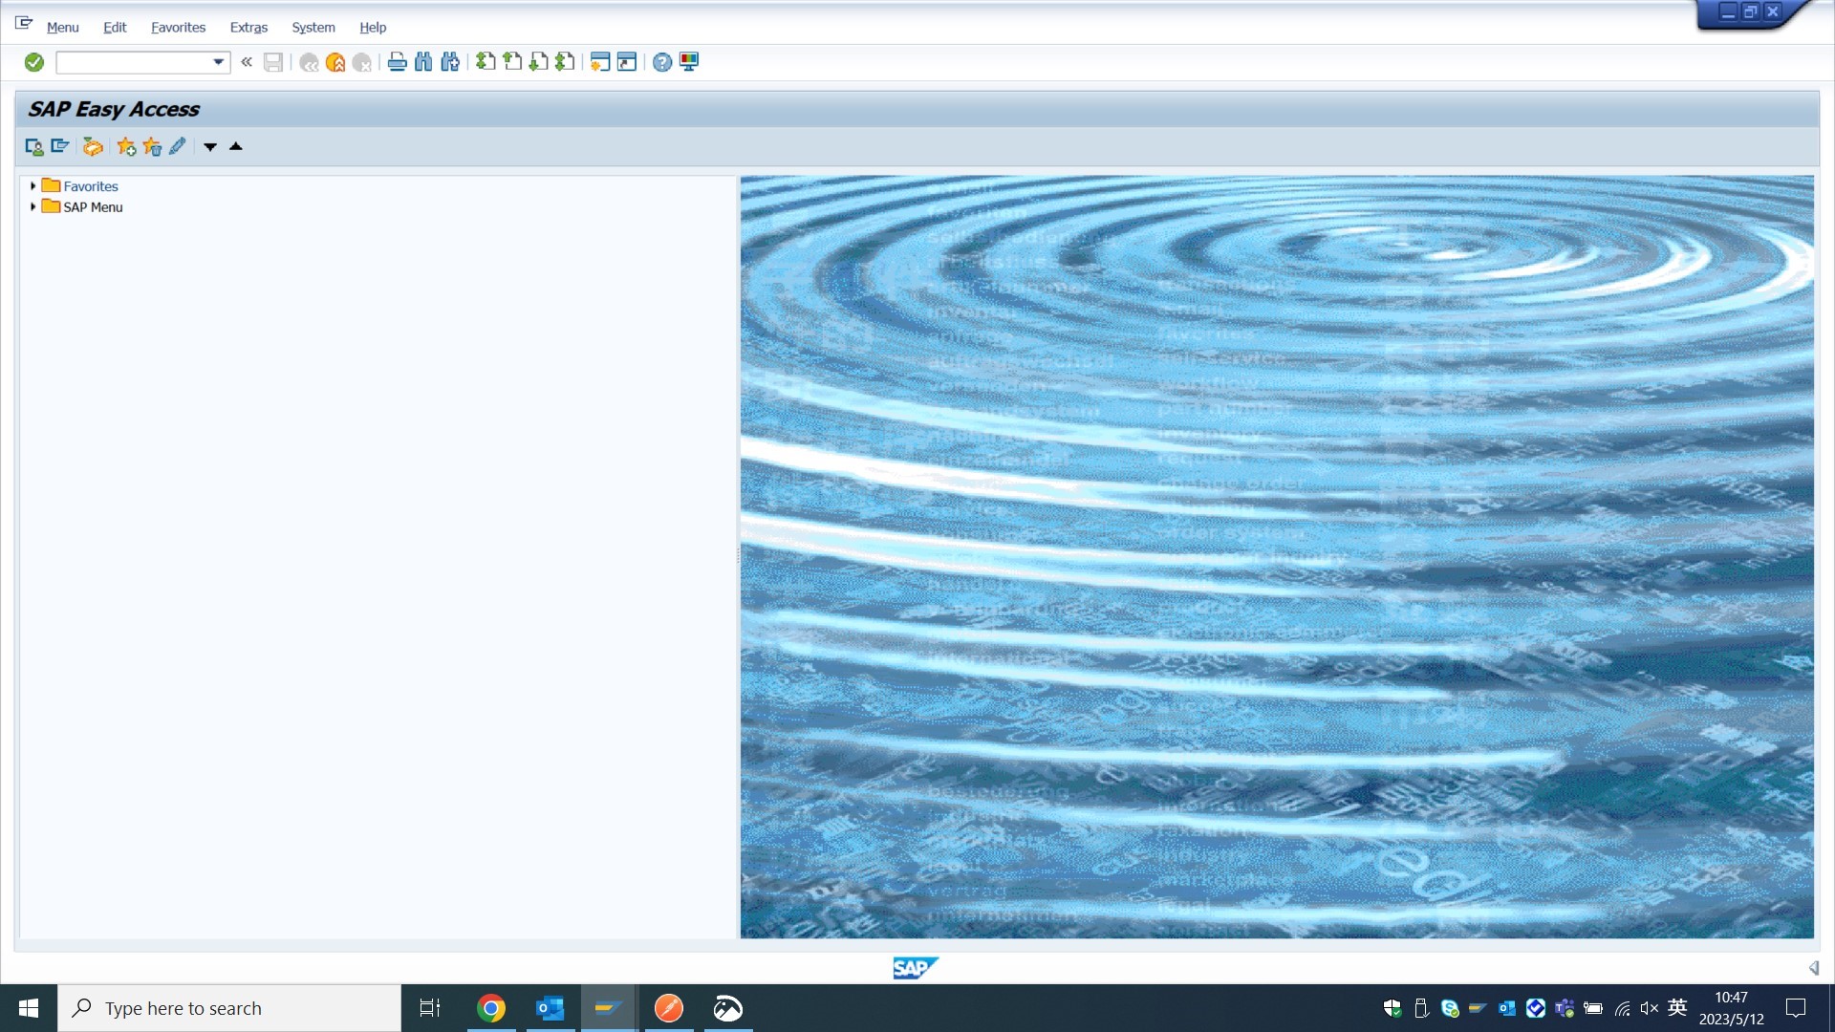Open the Extras menu
The image size is (1835, 1032).
(248, 27)
